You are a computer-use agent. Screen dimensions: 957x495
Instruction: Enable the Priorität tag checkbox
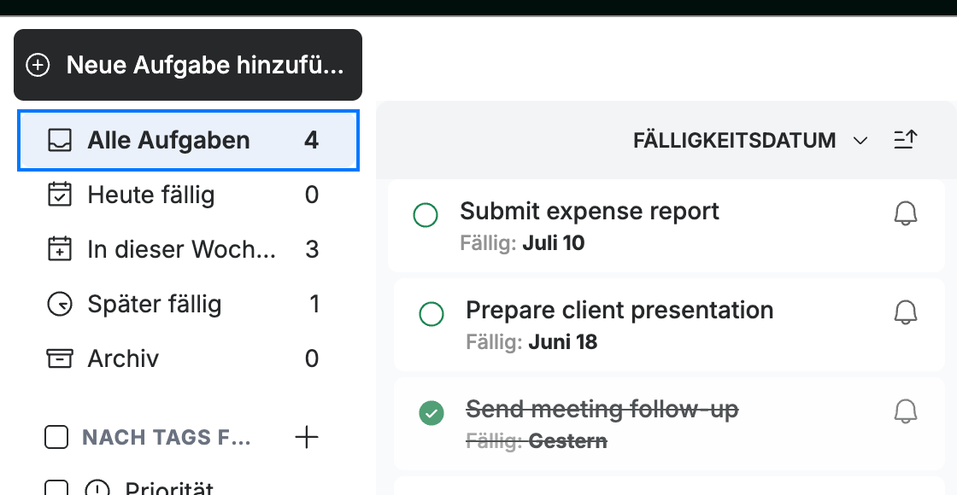(x=56, y=489)
